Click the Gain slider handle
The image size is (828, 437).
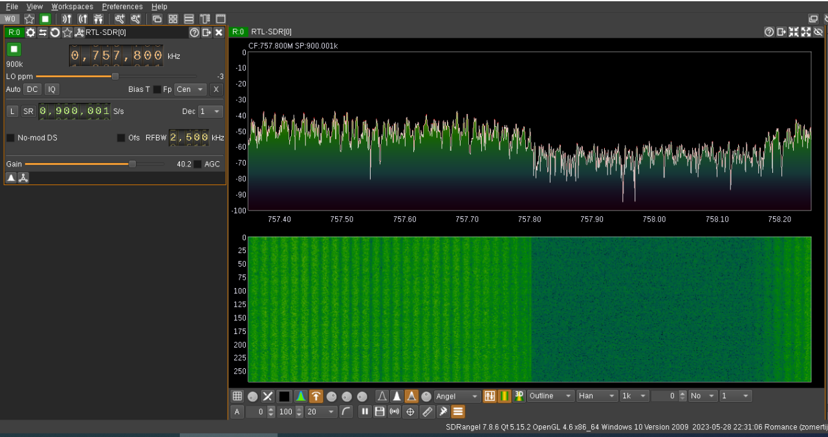click(133, 164)
